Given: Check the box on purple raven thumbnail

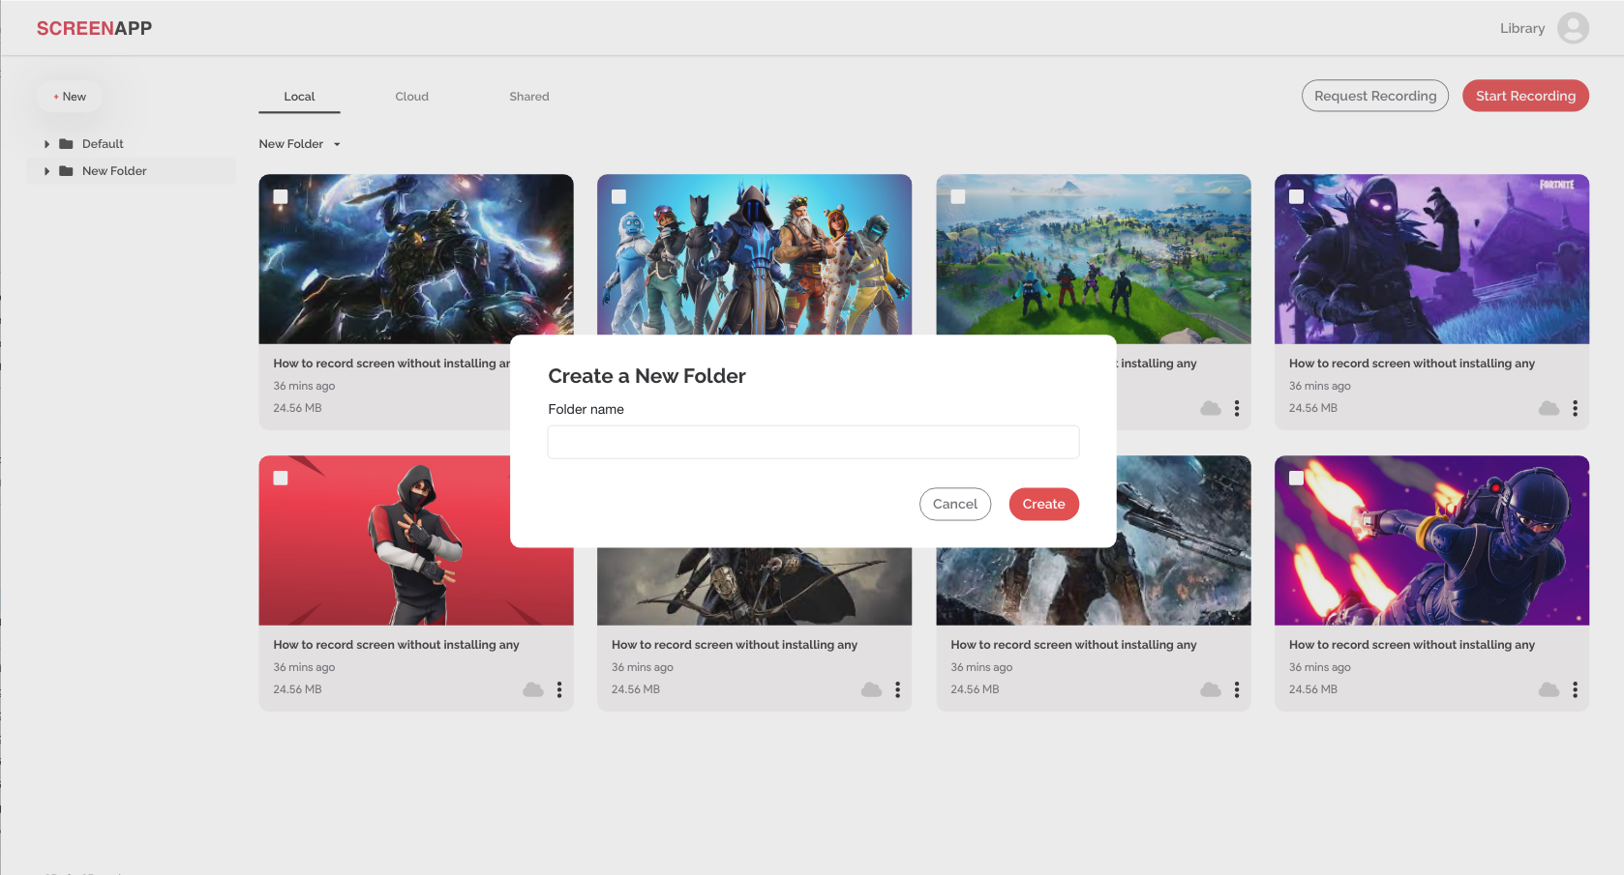Looking at the screenshot, I should point(1297,197).
